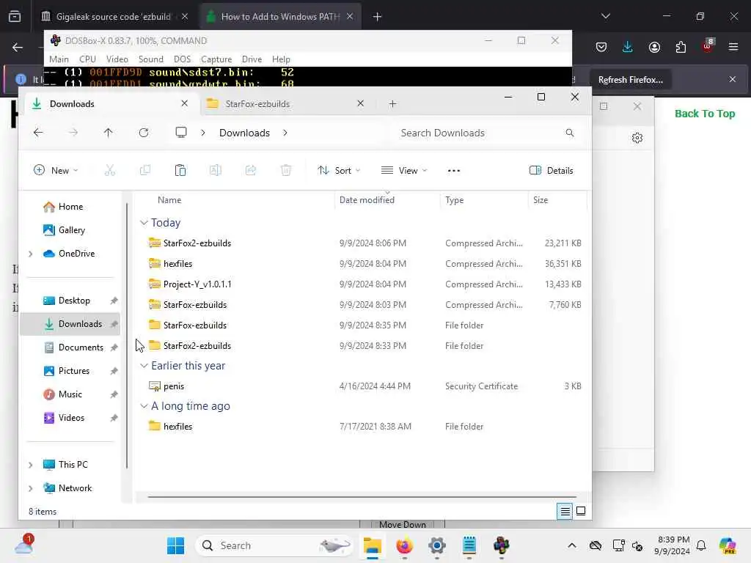Open the DOSBox-X Video menu

coord(117,59)
